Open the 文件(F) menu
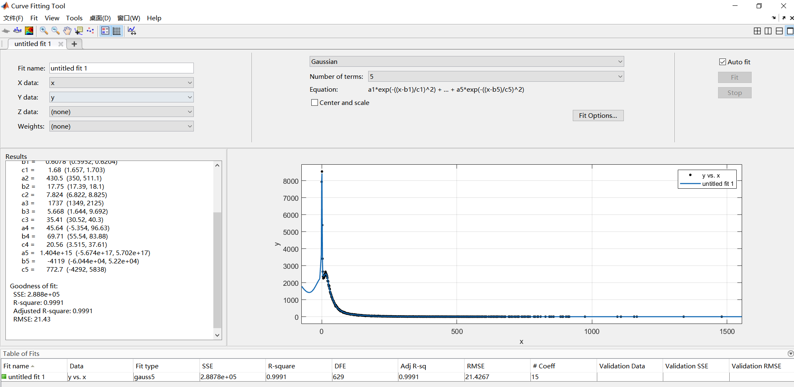The width and height of the screenshot is (794, 387). pos(13,18)
